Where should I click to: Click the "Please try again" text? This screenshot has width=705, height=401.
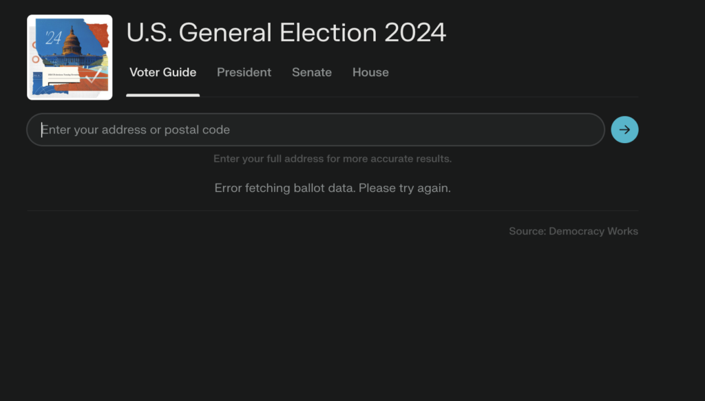point(405,188)
